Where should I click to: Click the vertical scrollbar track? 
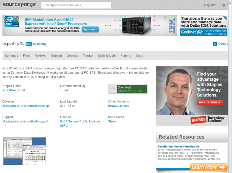(230, 88)
